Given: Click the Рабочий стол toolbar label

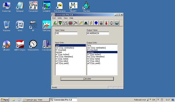Looking at the screenshot, I should pyautogui.click(x=140, y=100).
